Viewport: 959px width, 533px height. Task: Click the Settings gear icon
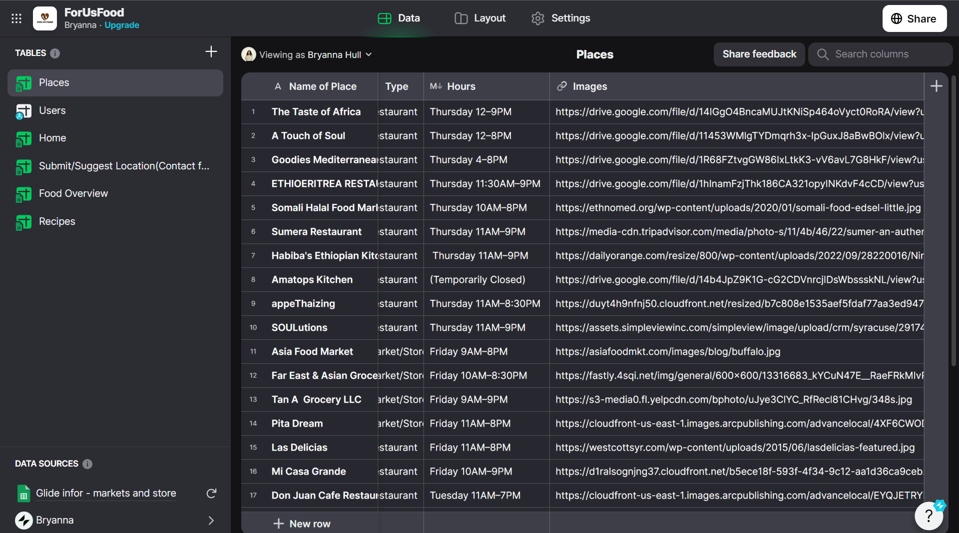[x=538, y=18]
